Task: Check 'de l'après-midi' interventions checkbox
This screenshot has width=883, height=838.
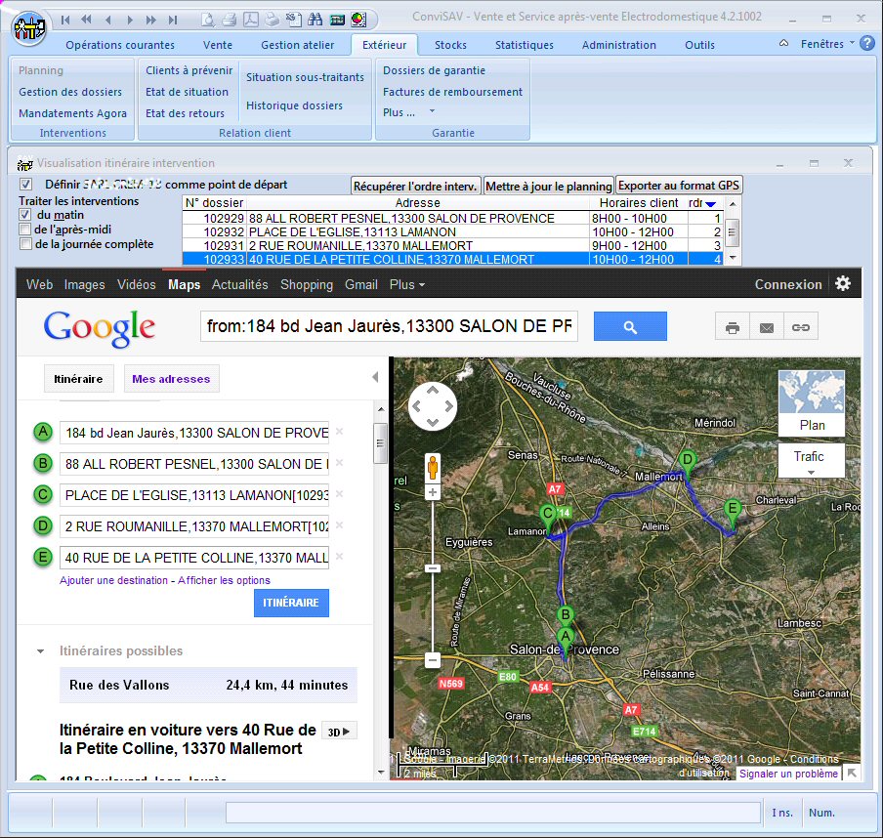Action: [24, 230]
